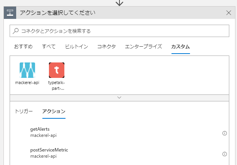Choose the getAlerts action
Viewport: 237px width, 165px height.
pos(119,132)
